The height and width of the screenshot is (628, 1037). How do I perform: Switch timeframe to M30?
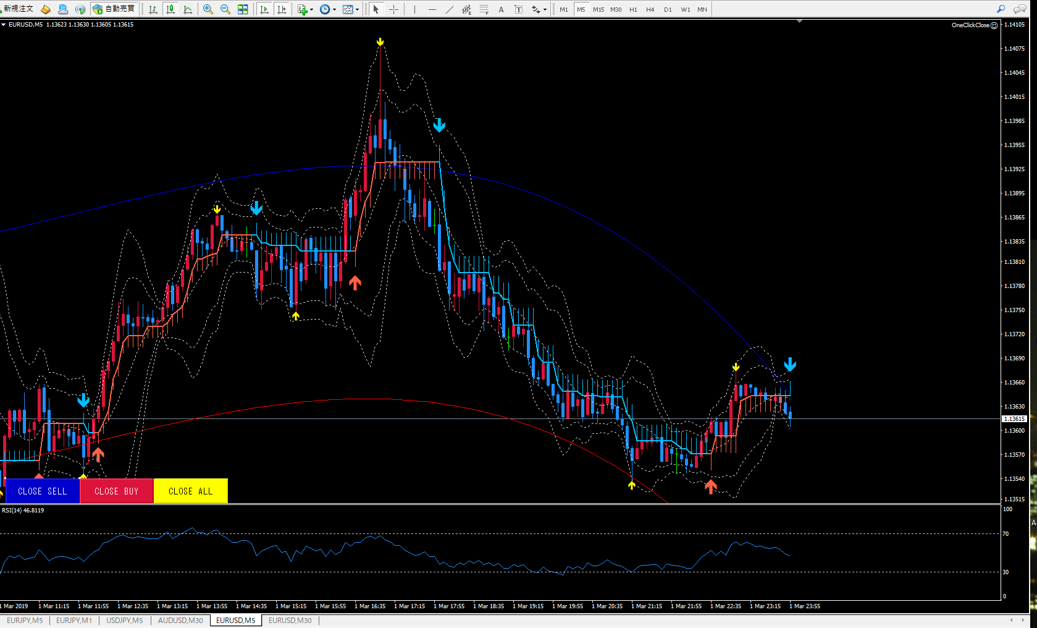(x=616, y=9)
